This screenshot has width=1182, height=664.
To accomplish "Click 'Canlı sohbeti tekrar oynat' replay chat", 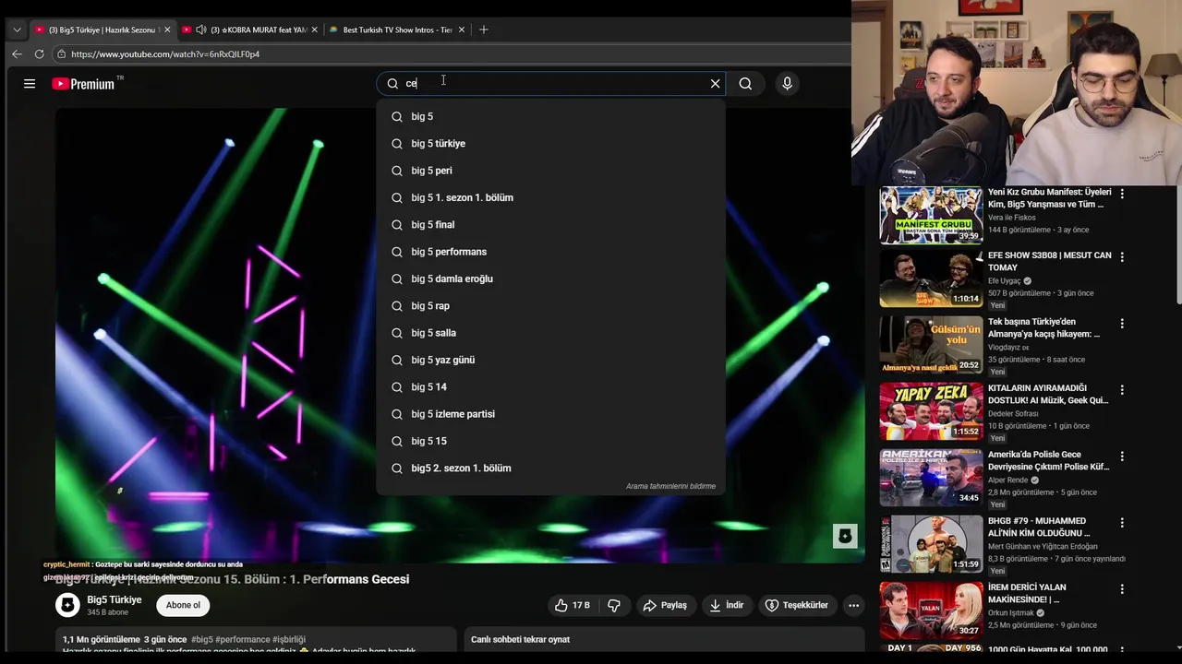I will (x=520, y=639).
